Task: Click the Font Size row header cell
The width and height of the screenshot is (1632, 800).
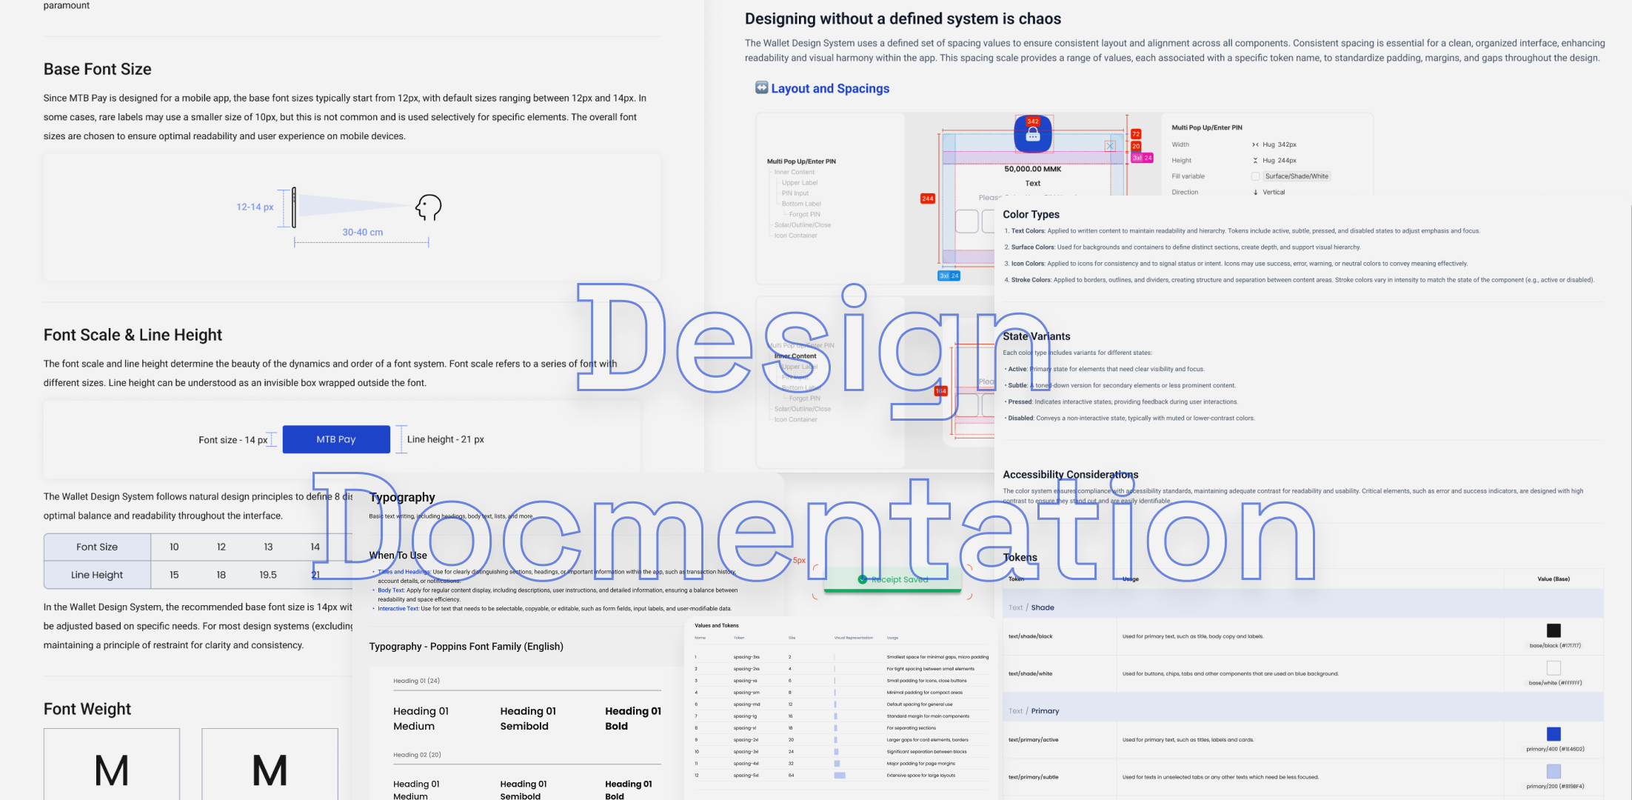Action: 97,547
